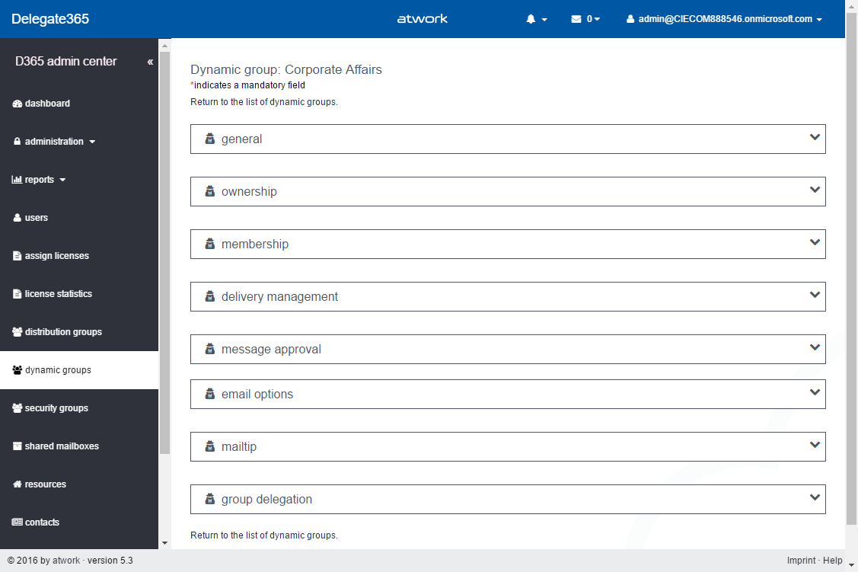Open distribution groups menu item
The height and width of the screenshot is (572, 858).
tap(63, 332)
